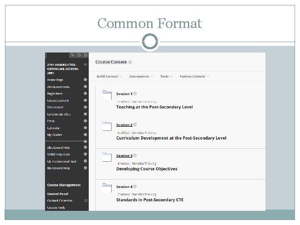Click text Curriculum Development at the Post-Secondary Level
The image size is (300, 225).
click(171, 138)
